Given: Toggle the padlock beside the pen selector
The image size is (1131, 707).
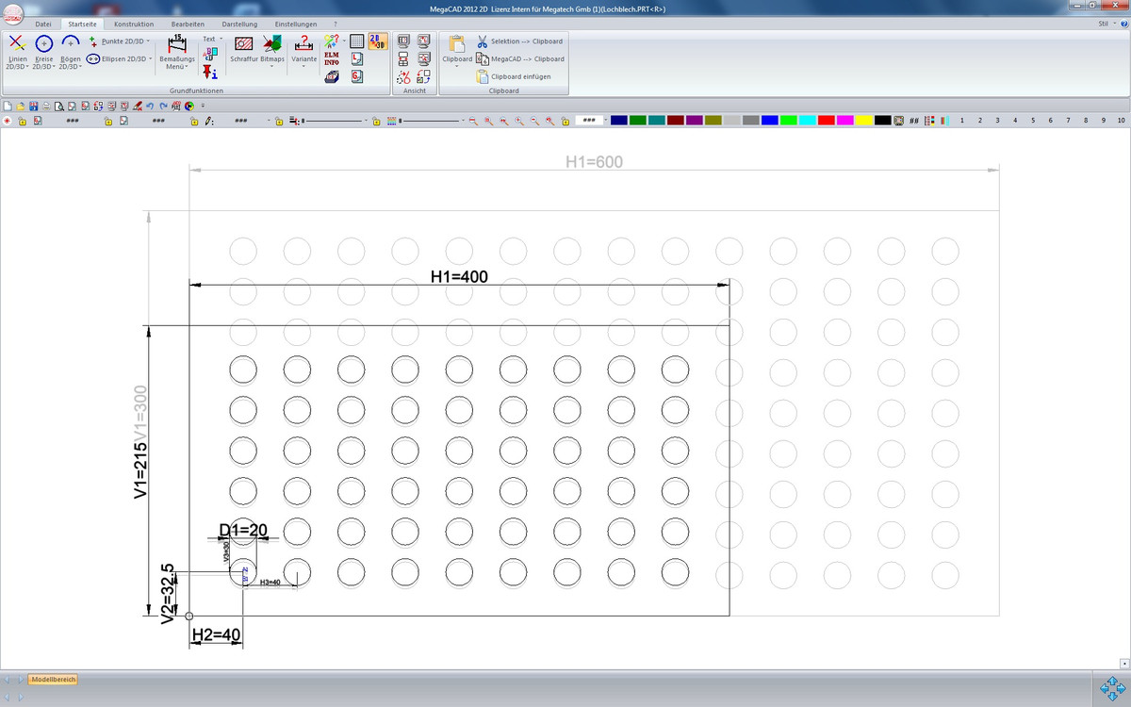Looking at the screenshot, I should pos(194,122).
